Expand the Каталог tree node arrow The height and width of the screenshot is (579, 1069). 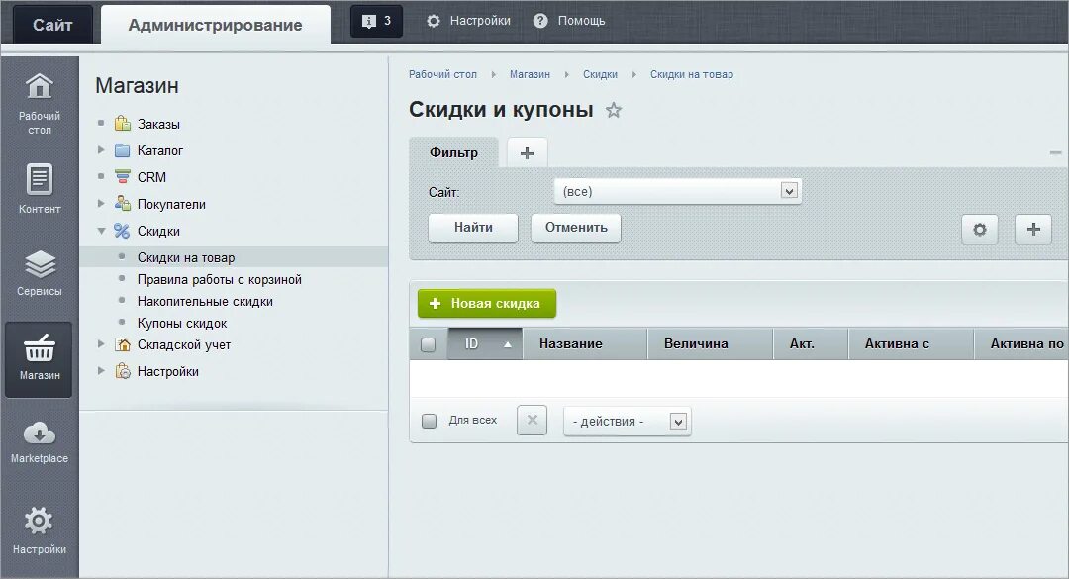(101, 150)
